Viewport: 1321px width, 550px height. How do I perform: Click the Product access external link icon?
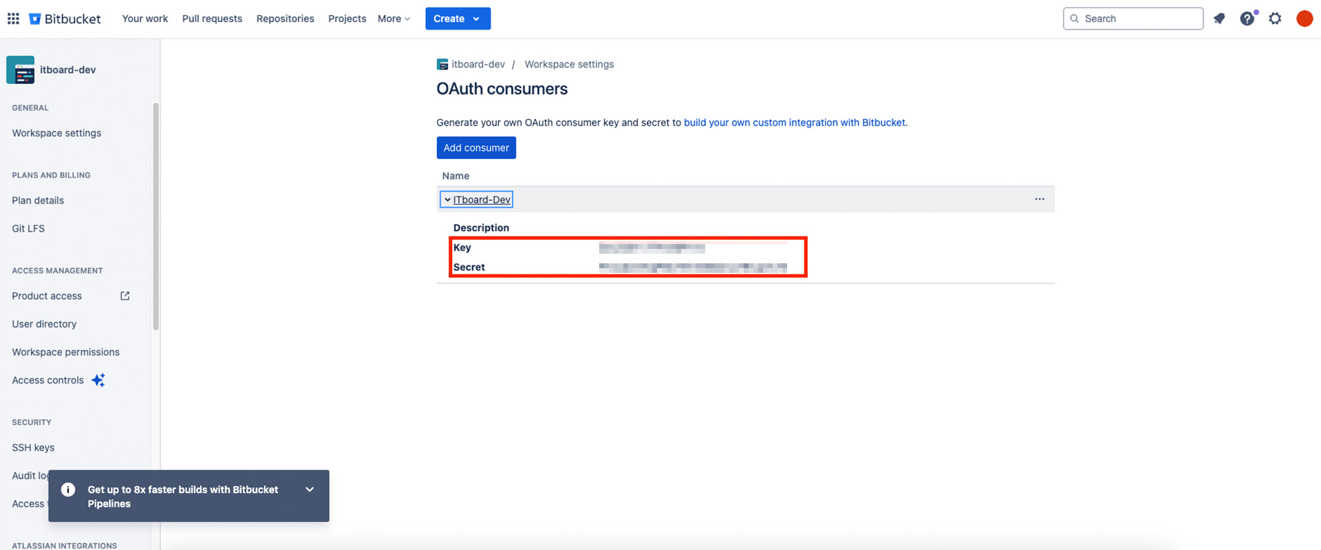125,296
